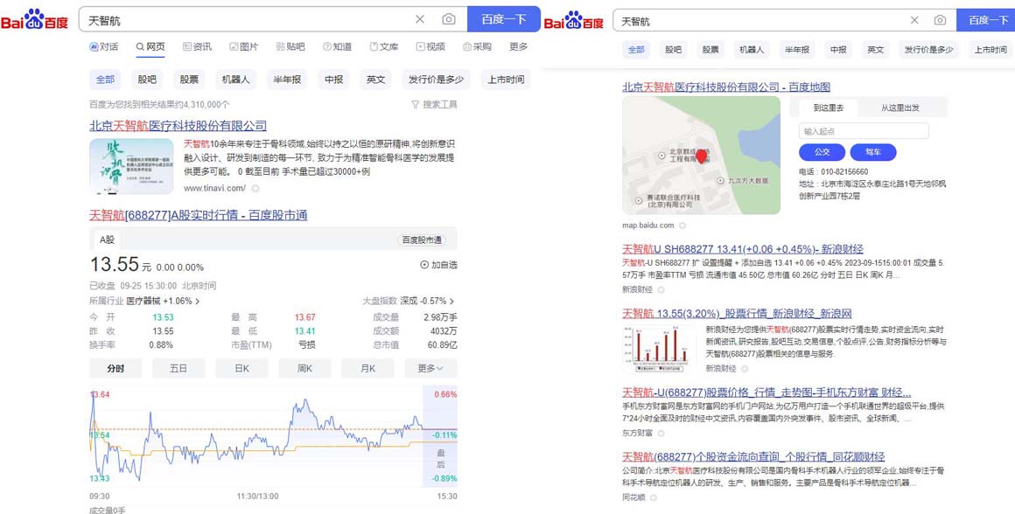Click 百度一下 search button in left window
This screenshot has width=1015, height=514.
point(504,19)
